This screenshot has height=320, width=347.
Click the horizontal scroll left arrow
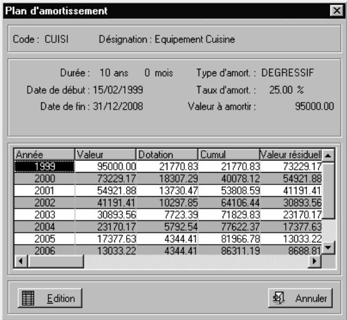[21, 261]
